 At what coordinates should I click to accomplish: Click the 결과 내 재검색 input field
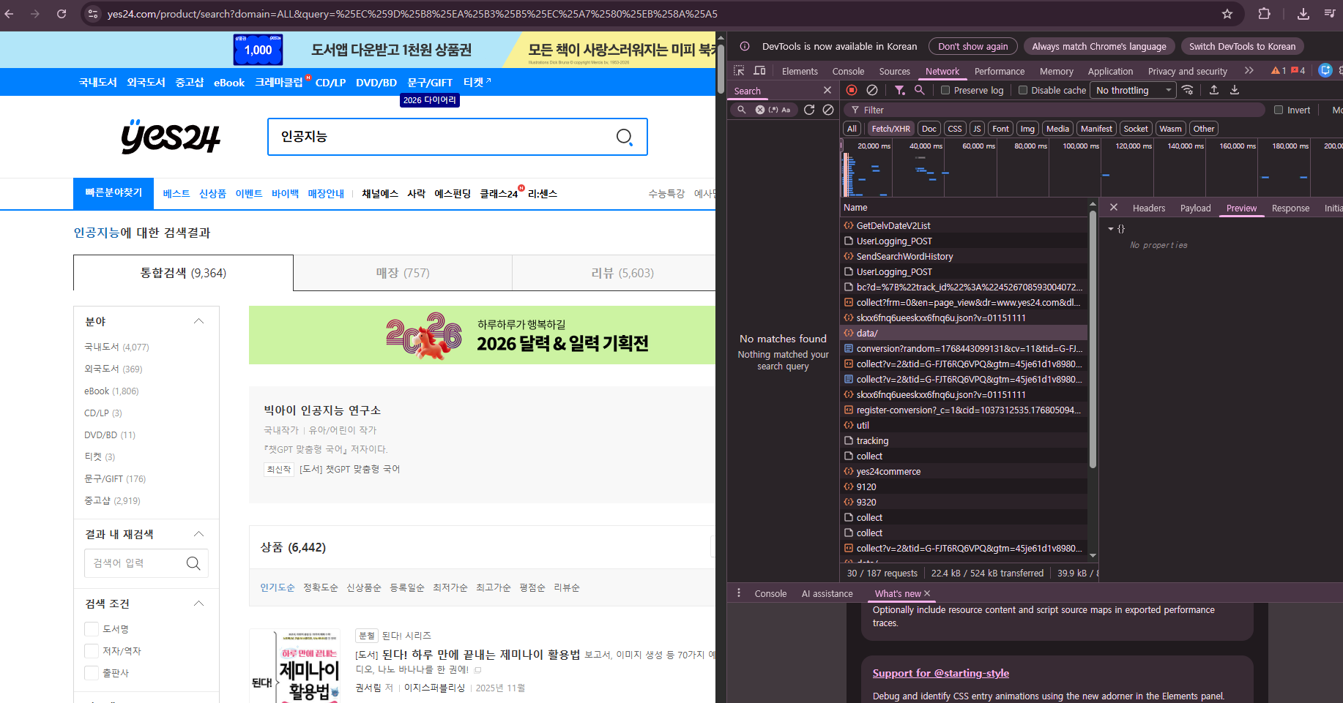click(x=135, y=563)
